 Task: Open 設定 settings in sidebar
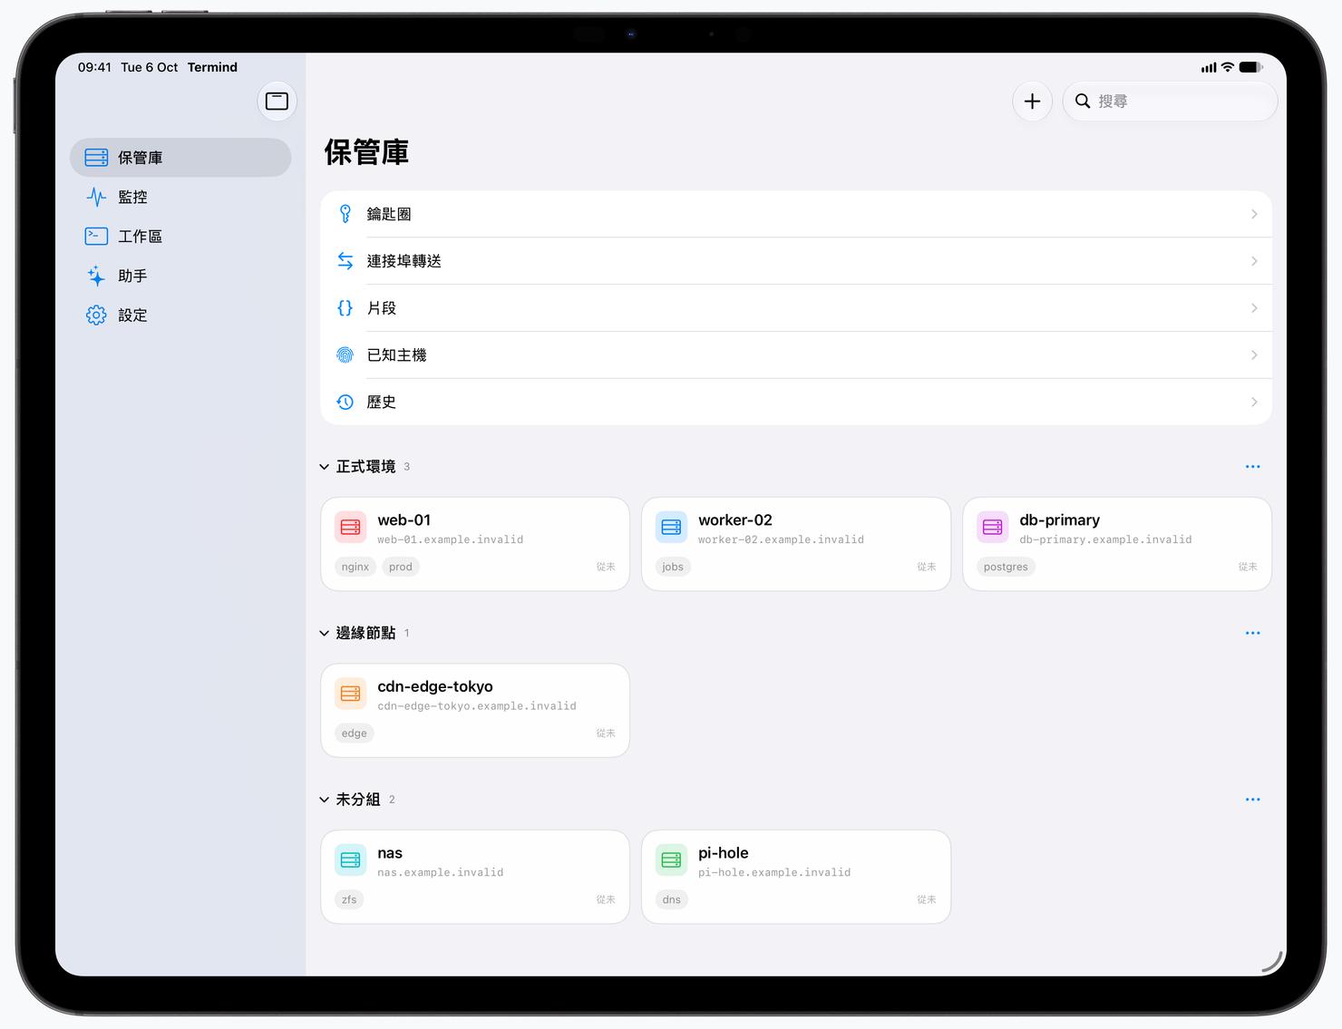tap(180, 315)
